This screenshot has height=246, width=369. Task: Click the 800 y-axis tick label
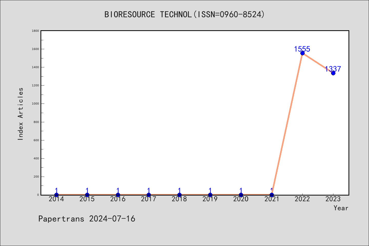pos(36,122)
